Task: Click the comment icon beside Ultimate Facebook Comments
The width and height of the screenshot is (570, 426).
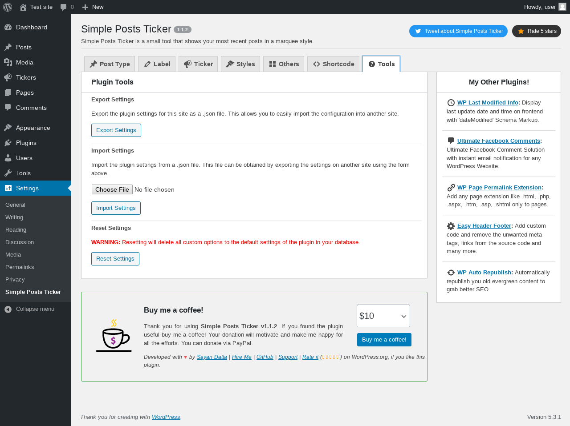Action: [451, 141]
